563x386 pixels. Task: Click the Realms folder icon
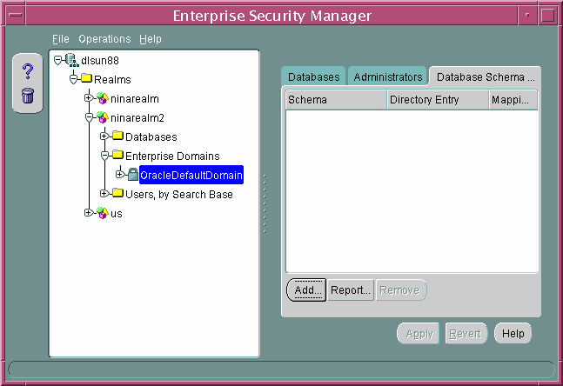pyautogui.click(x=87, y=79)
